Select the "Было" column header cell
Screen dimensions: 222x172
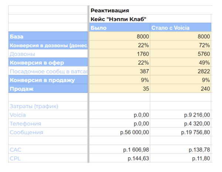click(119, 28)
